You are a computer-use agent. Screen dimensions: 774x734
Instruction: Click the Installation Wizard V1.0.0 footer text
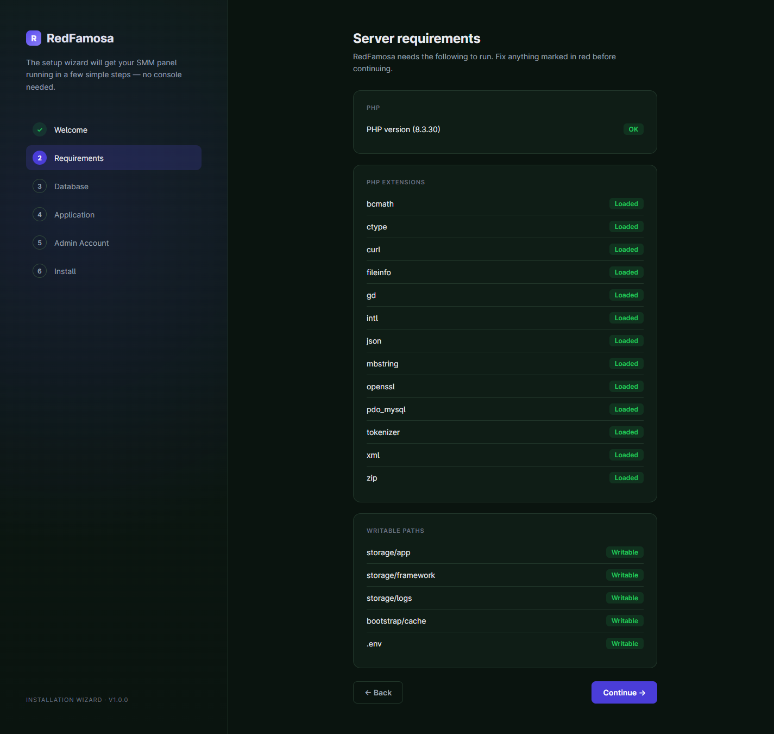click(77, 700)
